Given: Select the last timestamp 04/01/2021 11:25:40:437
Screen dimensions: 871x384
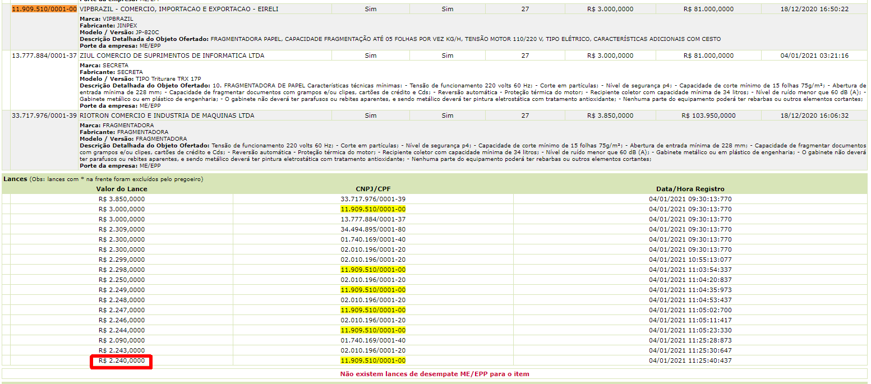Looking at the screenshot, I should click(x=690, y=360).
